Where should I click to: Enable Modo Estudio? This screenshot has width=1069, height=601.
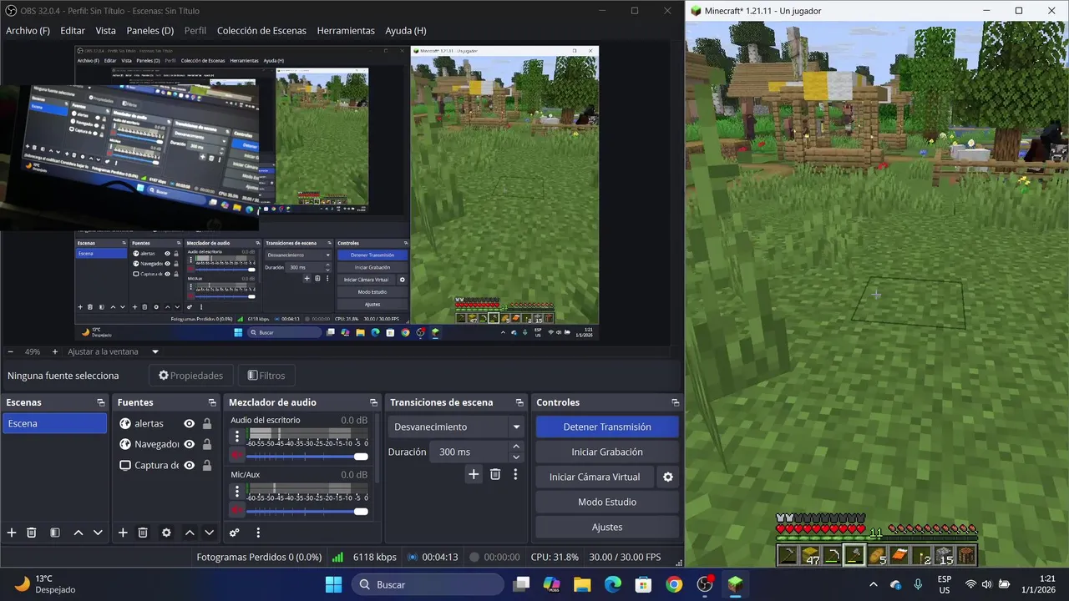(x=607, y=502)
